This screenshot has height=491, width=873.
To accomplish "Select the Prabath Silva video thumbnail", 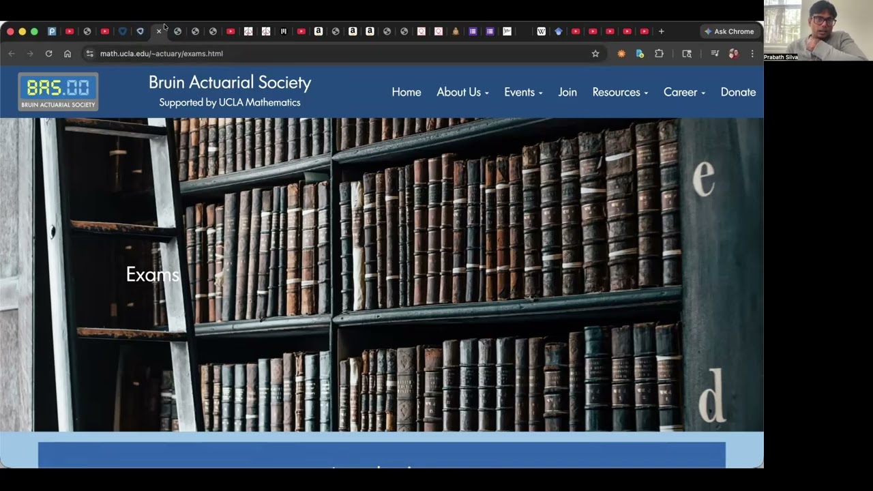I will tap(818, 31).
